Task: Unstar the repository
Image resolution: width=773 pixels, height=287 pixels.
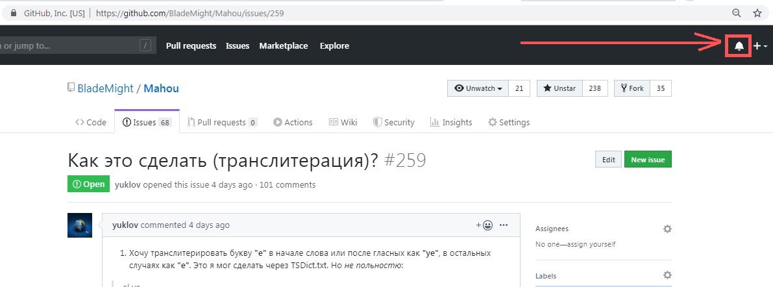Action: (x=559, y=88)
